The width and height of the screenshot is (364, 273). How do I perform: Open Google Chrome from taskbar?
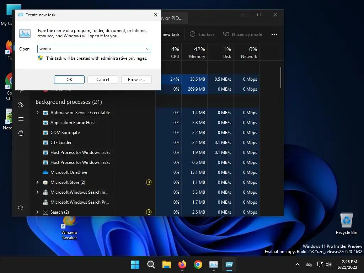[x=198, y=264]
